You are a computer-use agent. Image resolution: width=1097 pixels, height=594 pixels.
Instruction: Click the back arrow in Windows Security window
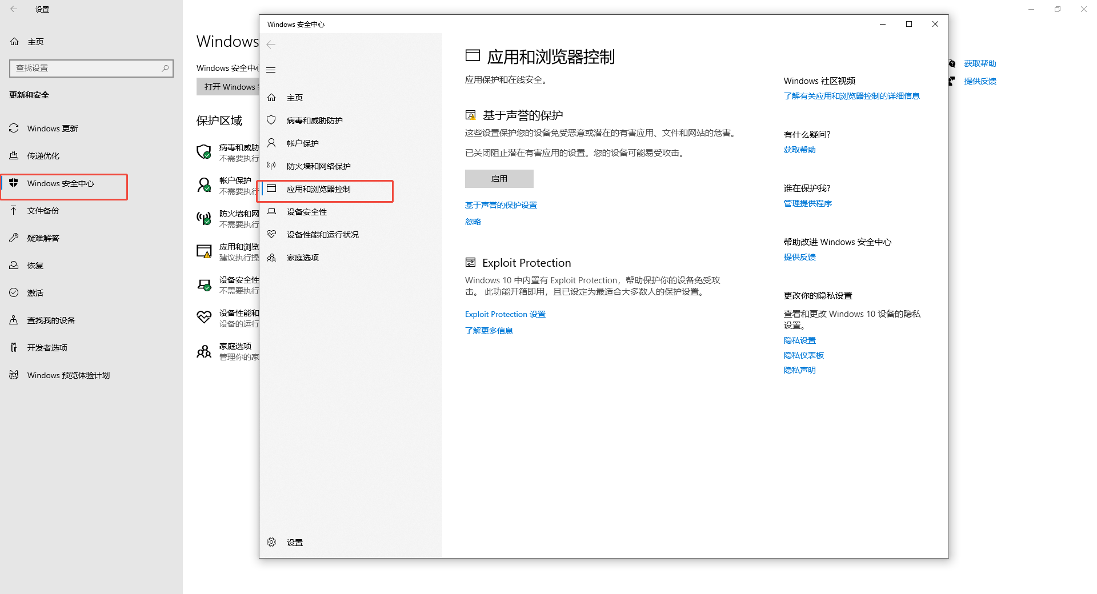coord(271,45)
